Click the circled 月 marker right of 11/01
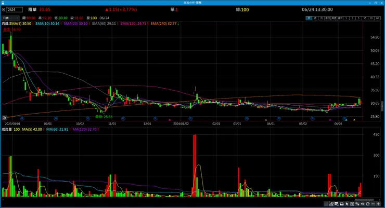This screenshot has height=208, width=385. [x=123, y=118]
